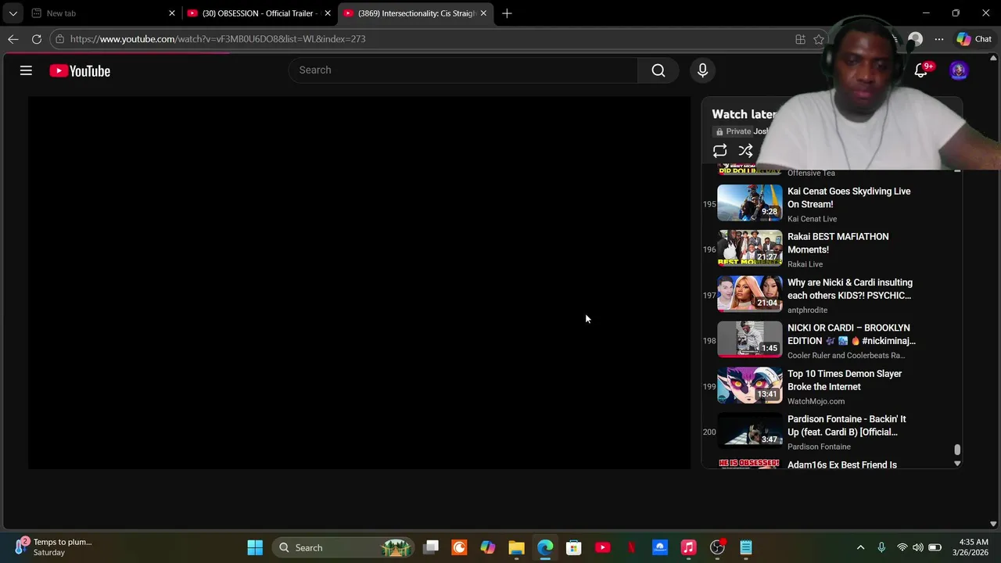Viewport: 1001px width, 563px height.
Task: Open the weather widget 'Temps to plum...'
Action: pyautogui.click(x=55, y=547)
